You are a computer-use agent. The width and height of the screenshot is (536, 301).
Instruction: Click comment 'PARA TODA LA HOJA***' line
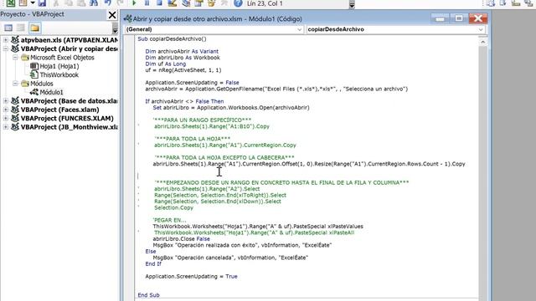[x=193, y=139]
